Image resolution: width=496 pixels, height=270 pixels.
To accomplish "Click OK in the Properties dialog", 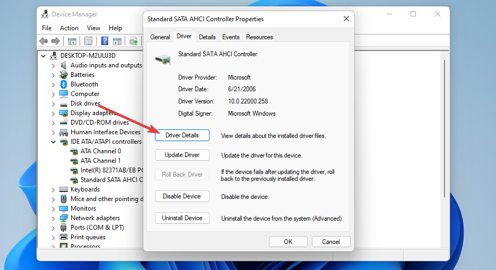I will pos(288,242).
